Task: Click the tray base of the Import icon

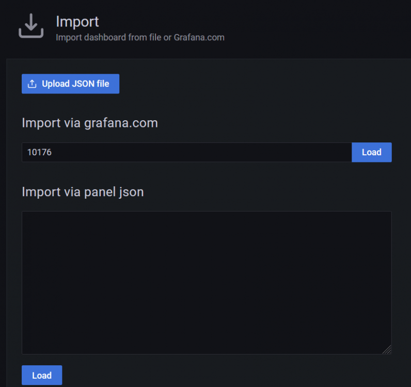Action: pyautogui.click(x=31, y=34)
